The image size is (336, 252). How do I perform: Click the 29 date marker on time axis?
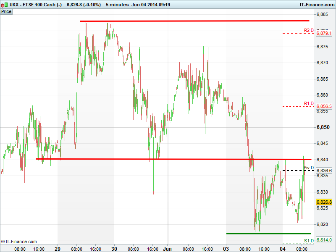[58, 249]
